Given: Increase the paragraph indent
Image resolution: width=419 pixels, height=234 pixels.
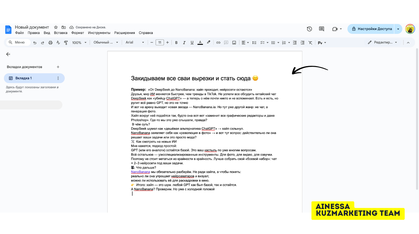Looking at the screenshot, I should pos(302,43).
